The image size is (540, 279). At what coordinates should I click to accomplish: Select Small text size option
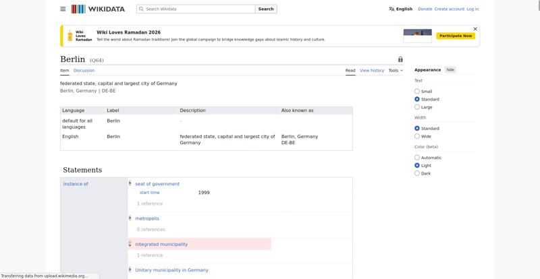pos(417,92)
